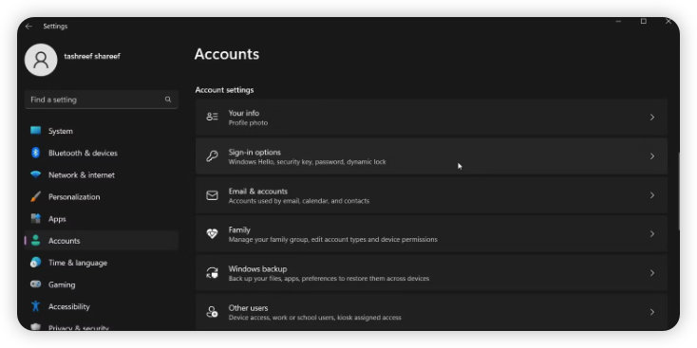
Task: Select Time & language category
Action: pyautogui.click(x=102, y=263)
